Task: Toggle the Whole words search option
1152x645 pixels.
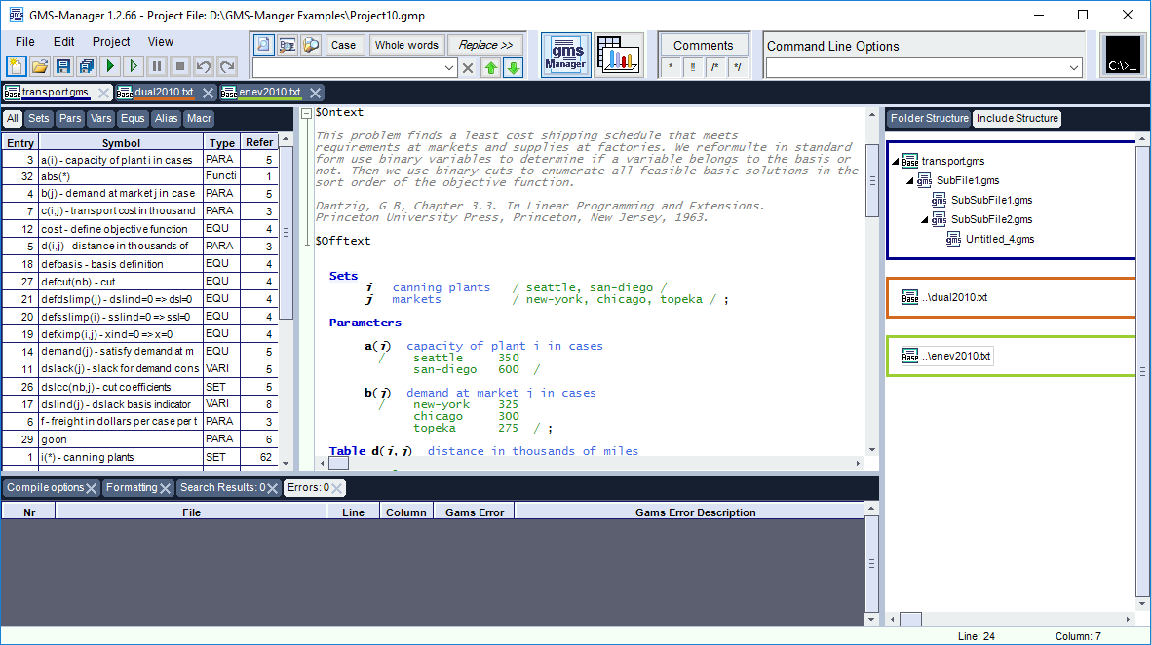Action: (x=406, y=45)
